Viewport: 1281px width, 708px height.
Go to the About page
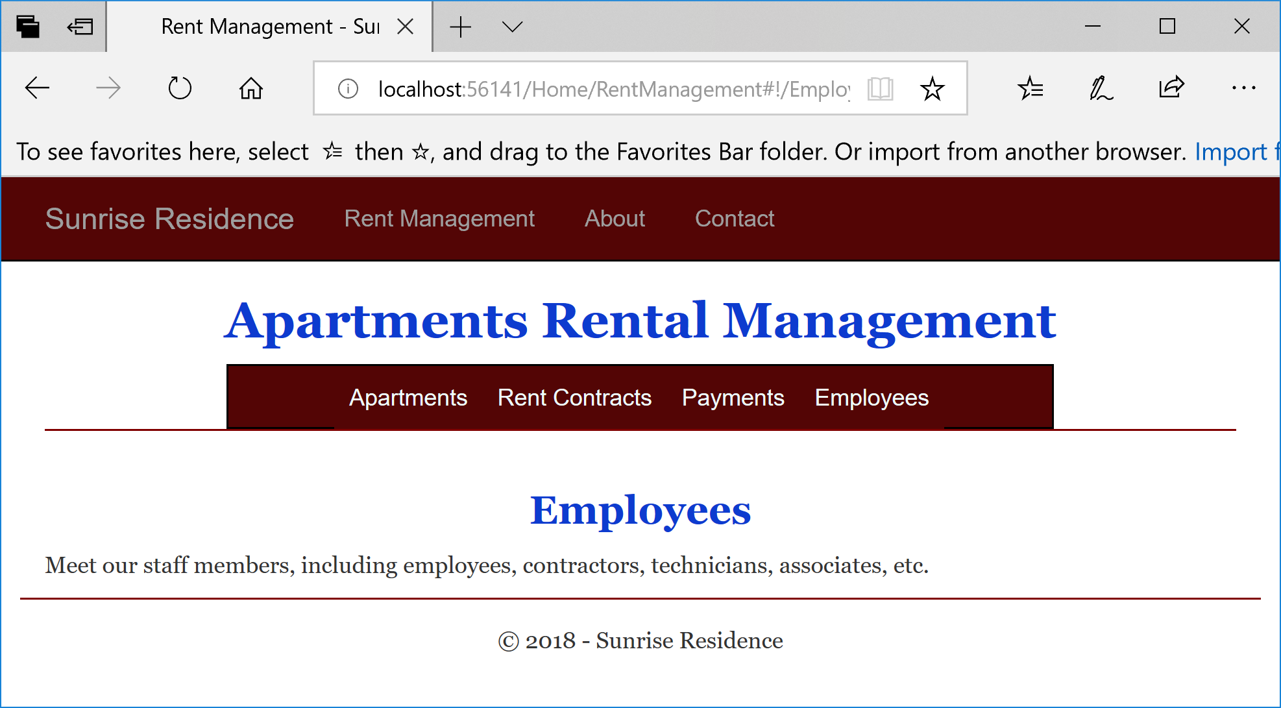click(x=615, y=219)
